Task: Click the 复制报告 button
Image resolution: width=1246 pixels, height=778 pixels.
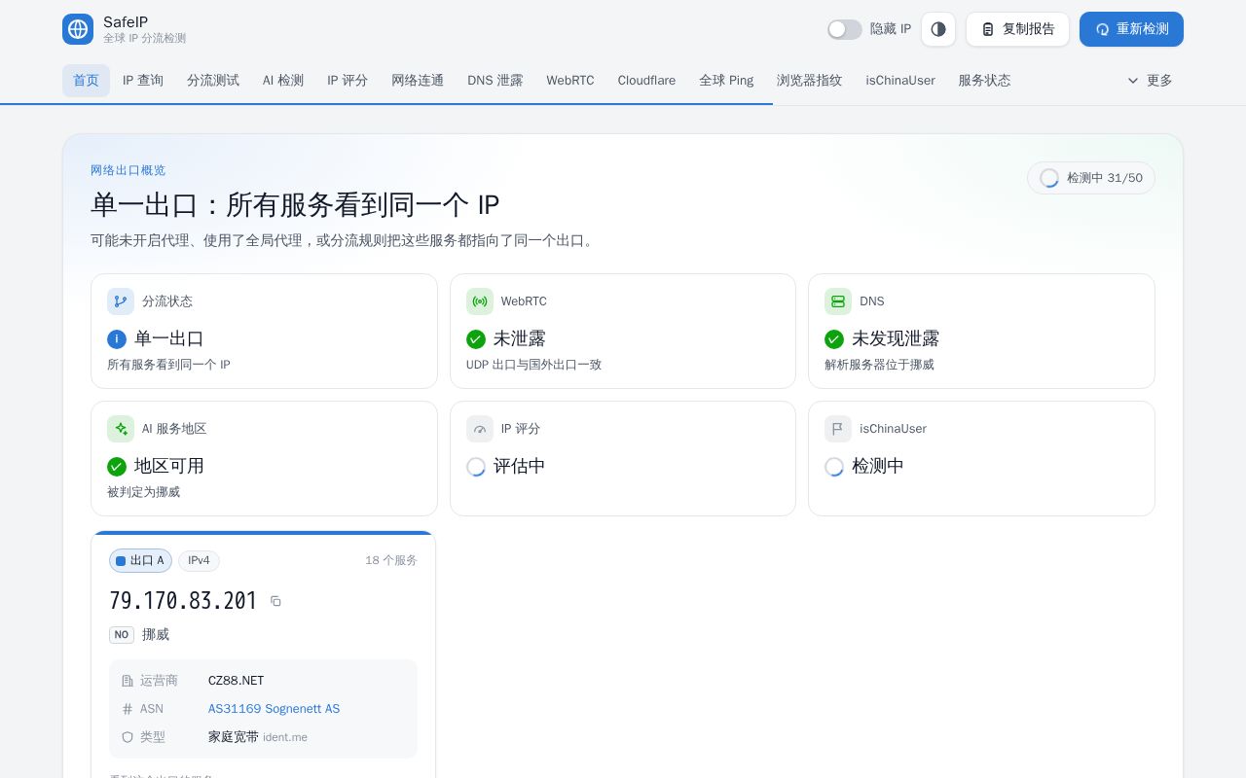Action: pyautogui.click(x=1017, y=29)
